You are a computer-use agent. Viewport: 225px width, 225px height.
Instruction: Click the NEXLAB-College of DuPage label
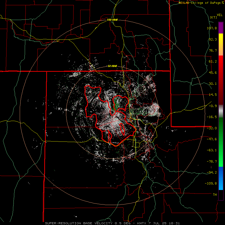pos(201,3)
